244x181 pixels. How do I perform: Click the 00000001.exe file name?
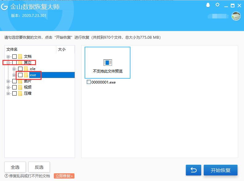[x=103, y=82]
